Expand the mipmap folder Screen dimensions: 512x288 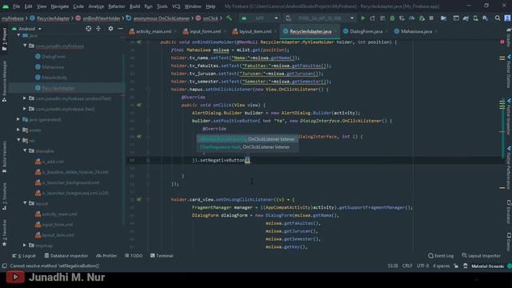click(25, 246)
